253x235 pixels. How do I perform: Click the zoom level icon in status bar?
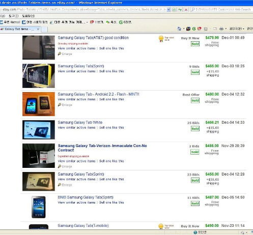(x=242, y=232)
